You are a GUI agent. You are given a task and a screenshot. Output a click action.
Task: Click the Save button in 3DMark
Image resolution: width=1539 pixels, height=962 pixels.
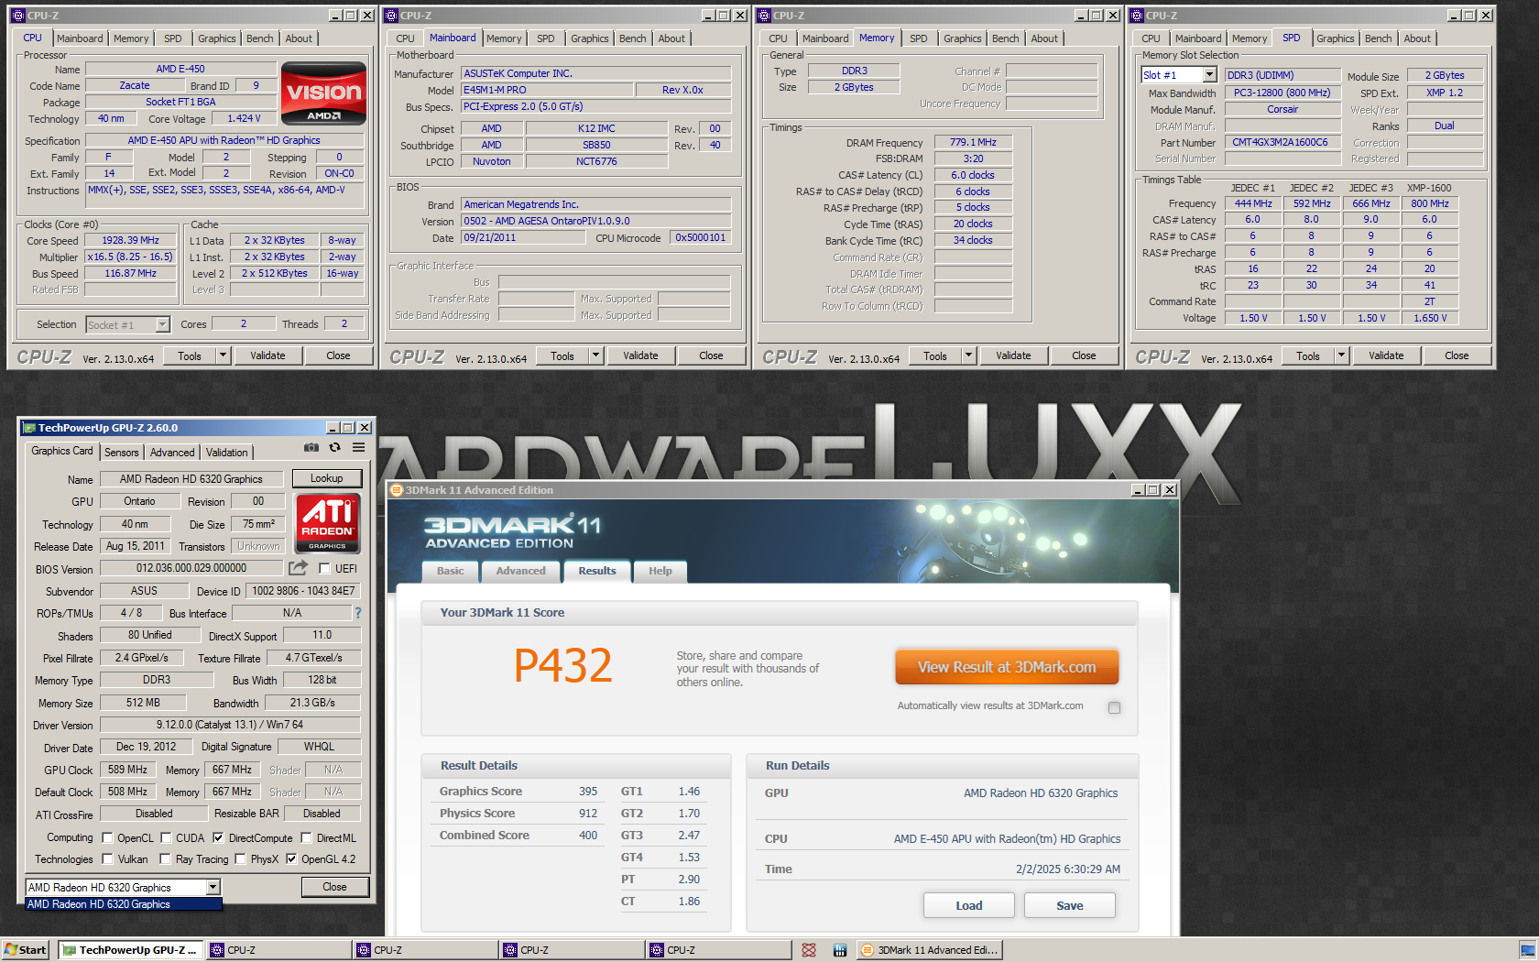tap(1070, 905)
